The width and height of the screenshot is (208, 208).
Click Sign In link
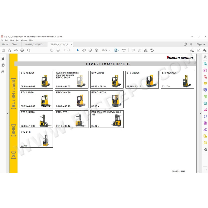pos(201,44)
